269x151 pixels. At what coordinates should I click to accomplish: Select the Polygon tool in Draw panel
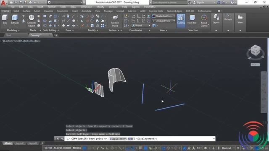(x=63, y=26)
